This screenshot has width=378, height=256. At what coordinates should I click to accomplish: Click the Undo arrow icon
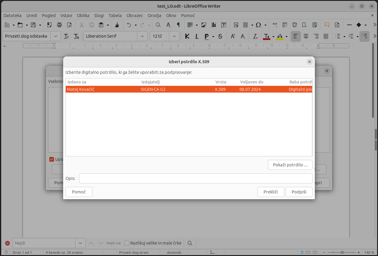tap(129, 25)
